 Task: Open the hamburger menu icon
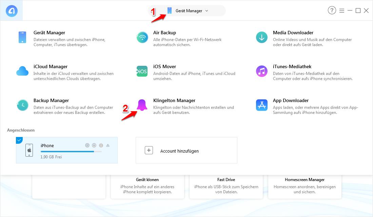[x=342, y=11]
